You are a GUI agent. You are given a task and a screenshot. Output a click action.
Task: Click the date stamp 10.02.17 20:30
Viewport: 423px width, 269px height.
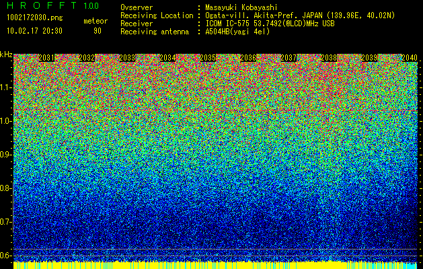[x=34, y=31]
